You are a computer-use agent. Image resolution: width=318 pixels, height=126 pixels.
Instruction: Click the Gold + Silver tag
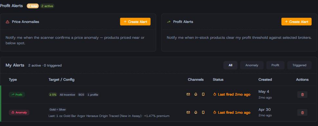click(x=57, y=110)
